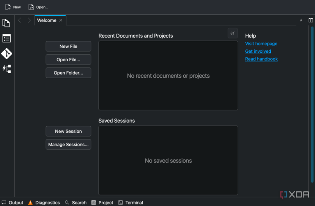Viewport: 315px width, 206px height.
Task: Clear the recent documents list icon
Action: (233, 33)
